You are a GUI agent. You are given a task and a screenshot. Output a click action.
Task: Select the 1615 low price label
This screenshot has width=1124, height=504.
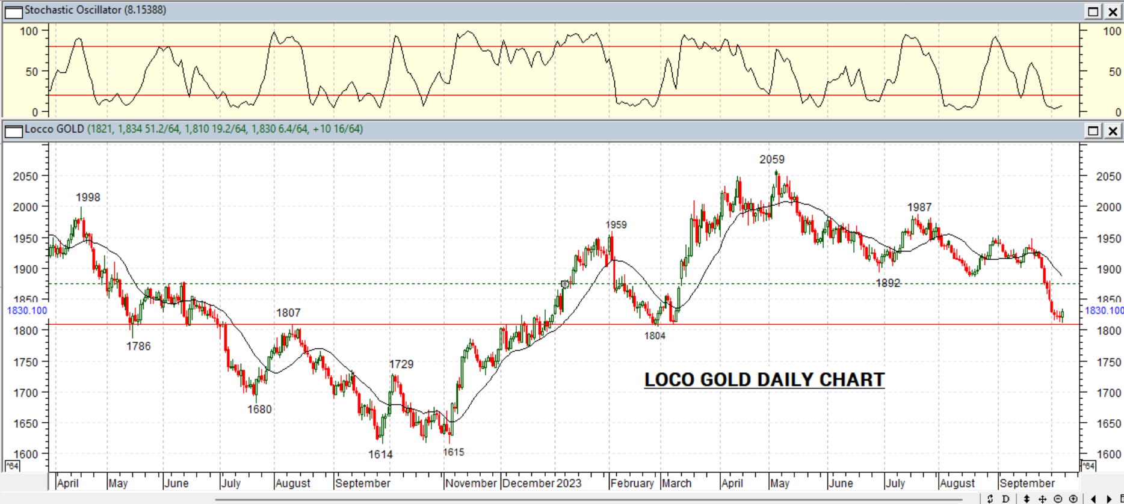[454, 452]
